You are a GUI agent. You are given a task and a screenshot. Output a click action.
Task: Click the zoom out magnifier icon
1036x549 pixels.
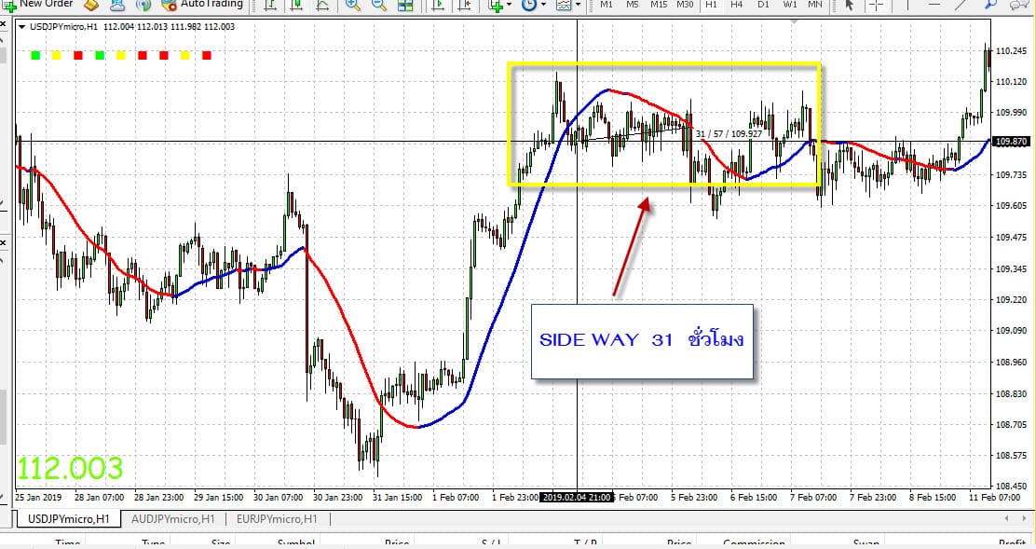pos(379,6)
